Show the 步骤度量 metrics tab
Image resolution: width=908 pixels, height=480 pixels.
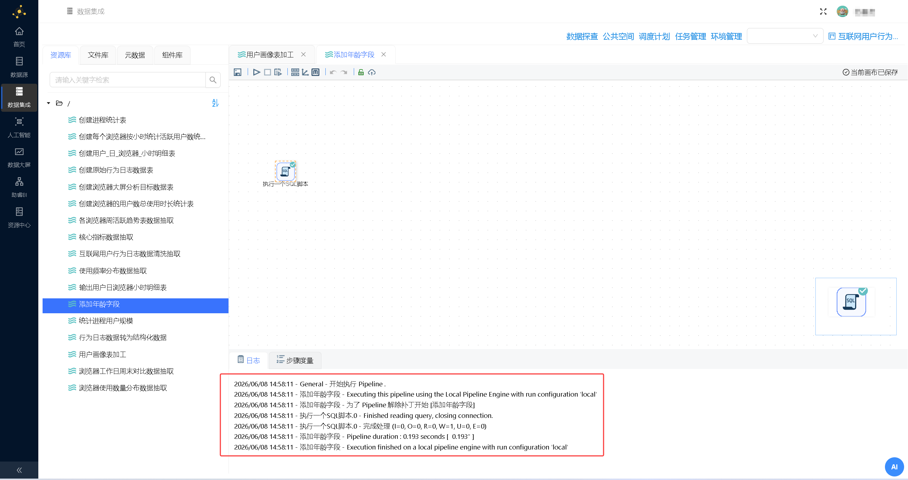click(x=295, y=360)
